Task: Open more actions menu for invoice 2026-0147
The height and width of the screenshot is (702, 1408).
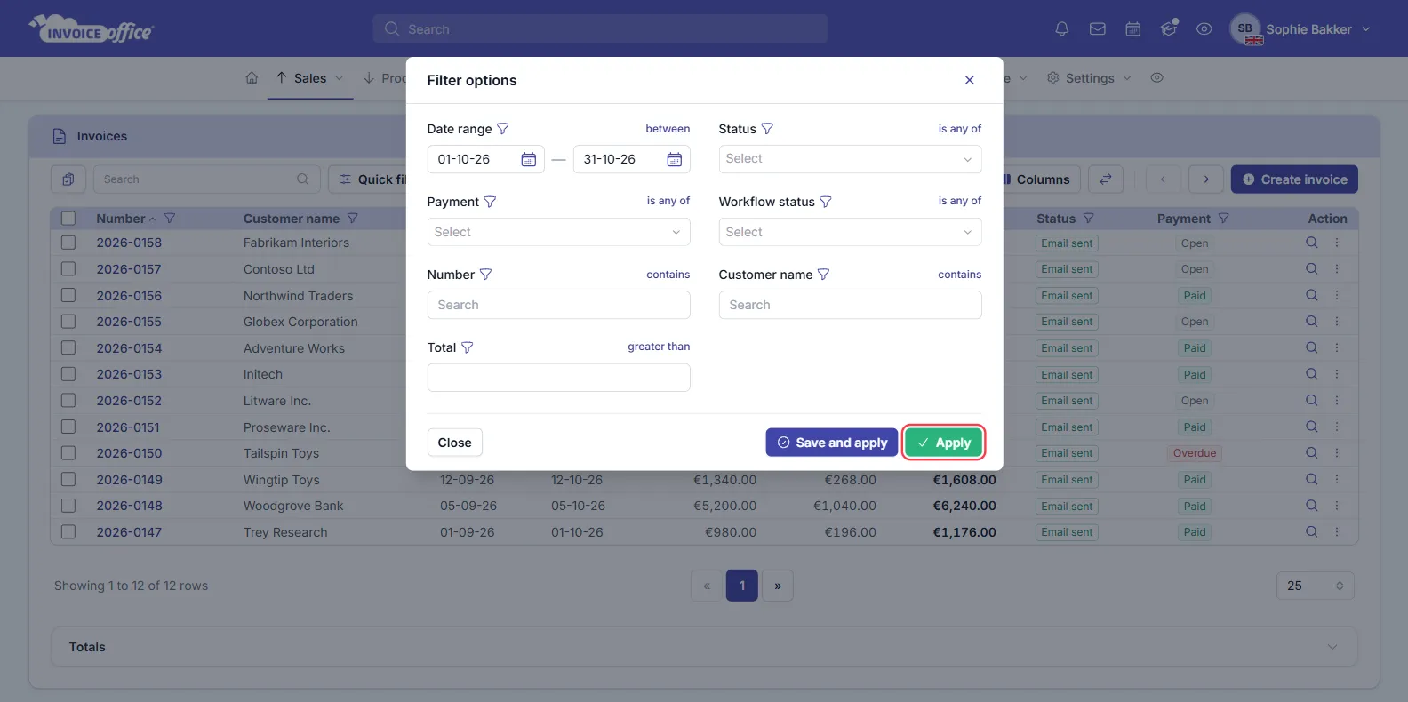Action: [x=1336, y=532]
